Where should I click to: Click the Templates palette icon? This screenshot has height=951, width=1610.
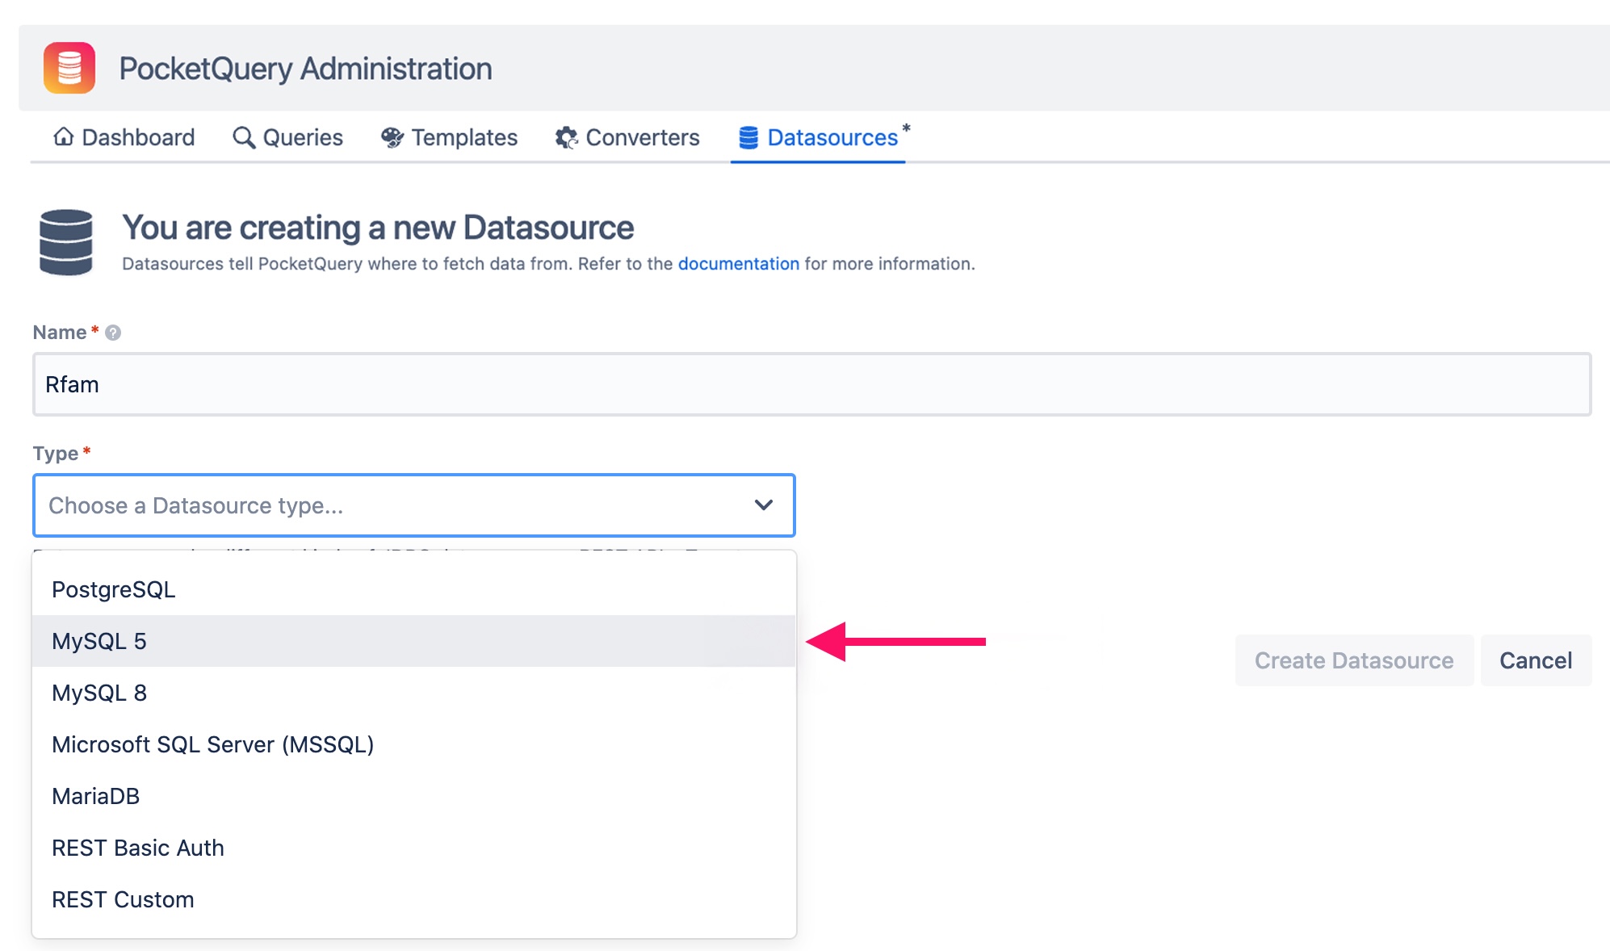(392, 138)
